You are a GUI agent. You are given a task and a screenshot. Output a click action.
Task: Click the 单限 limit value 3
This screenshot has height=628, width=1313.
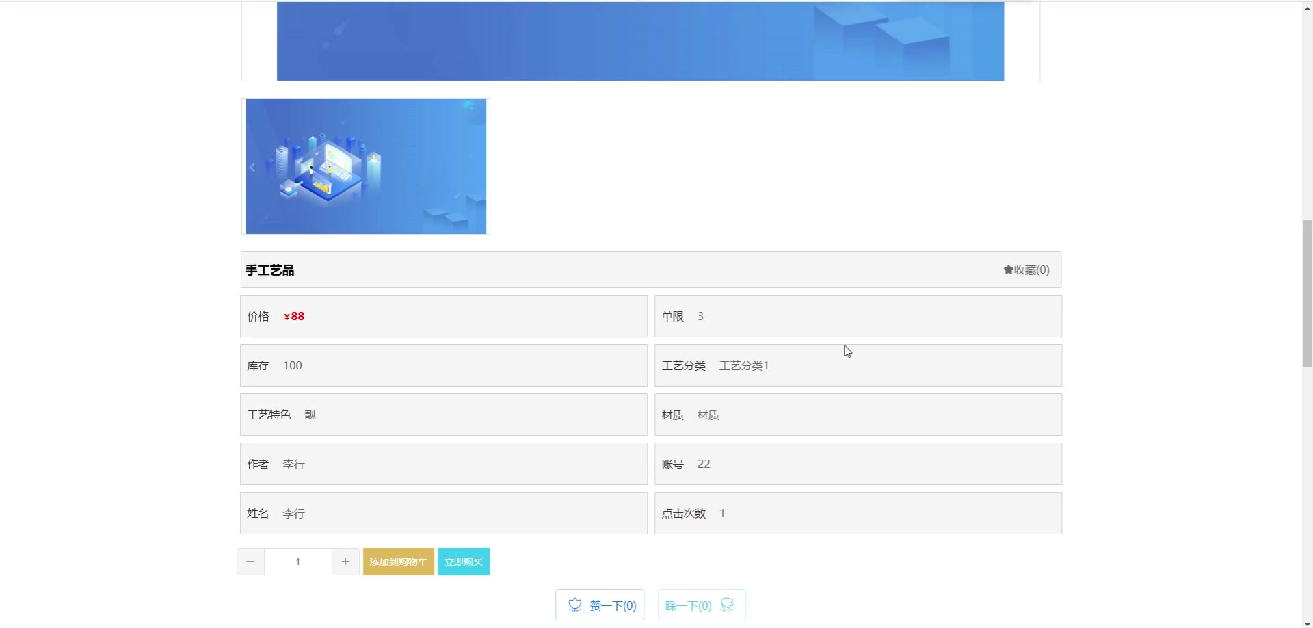pos(700,316)
